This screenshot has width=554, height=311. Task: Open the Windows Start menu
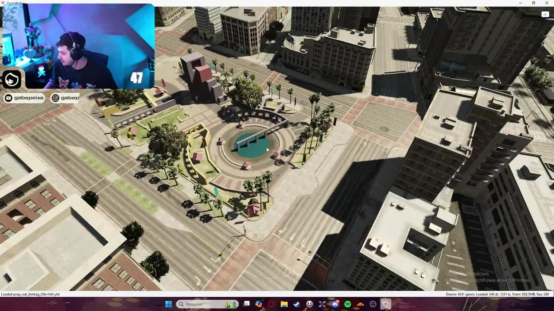168,304
